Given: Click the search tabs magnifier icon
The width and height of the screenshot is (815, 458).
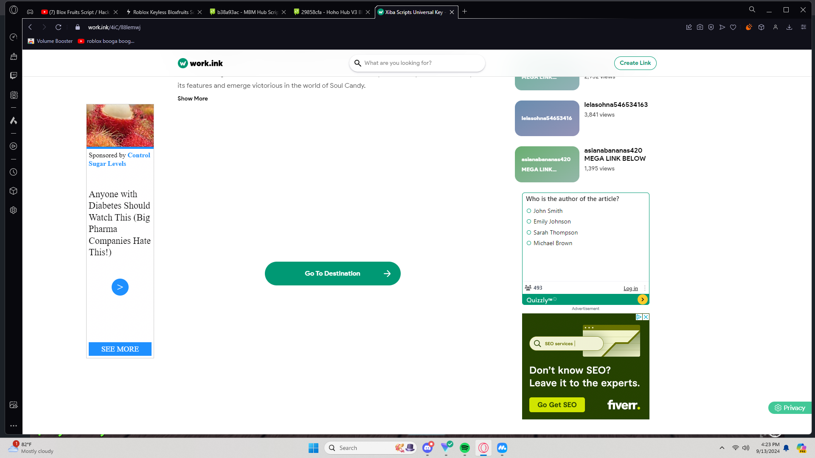Looking at the screenshot, I should [752, 10].
